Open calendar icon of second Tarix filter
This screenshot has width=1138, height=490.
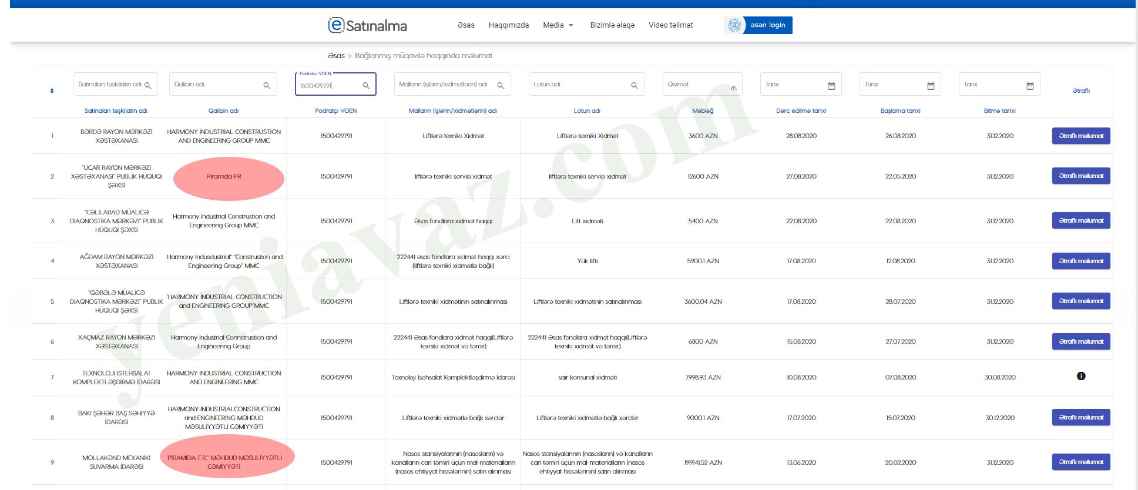(931, 86)
